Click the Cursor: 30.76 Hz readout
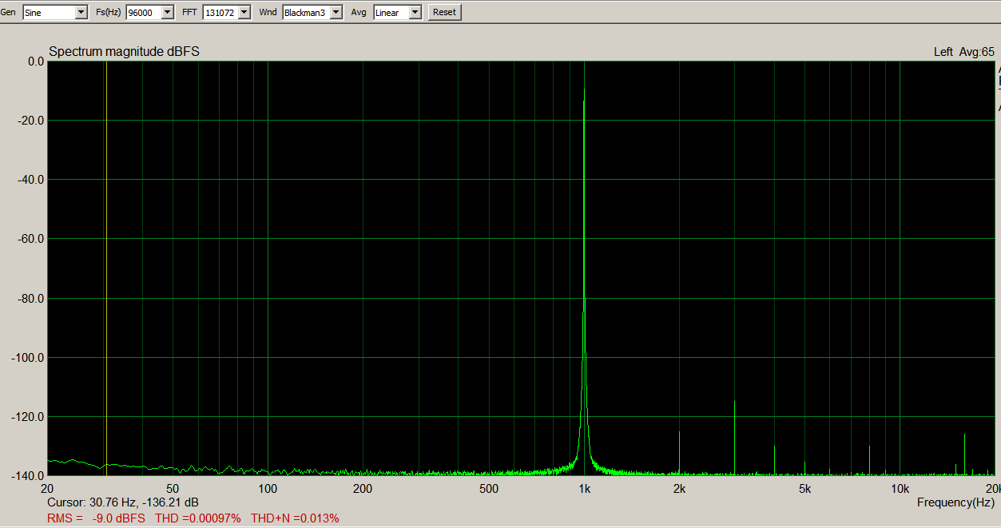The image size is (1001, 528). coord(123,502)
